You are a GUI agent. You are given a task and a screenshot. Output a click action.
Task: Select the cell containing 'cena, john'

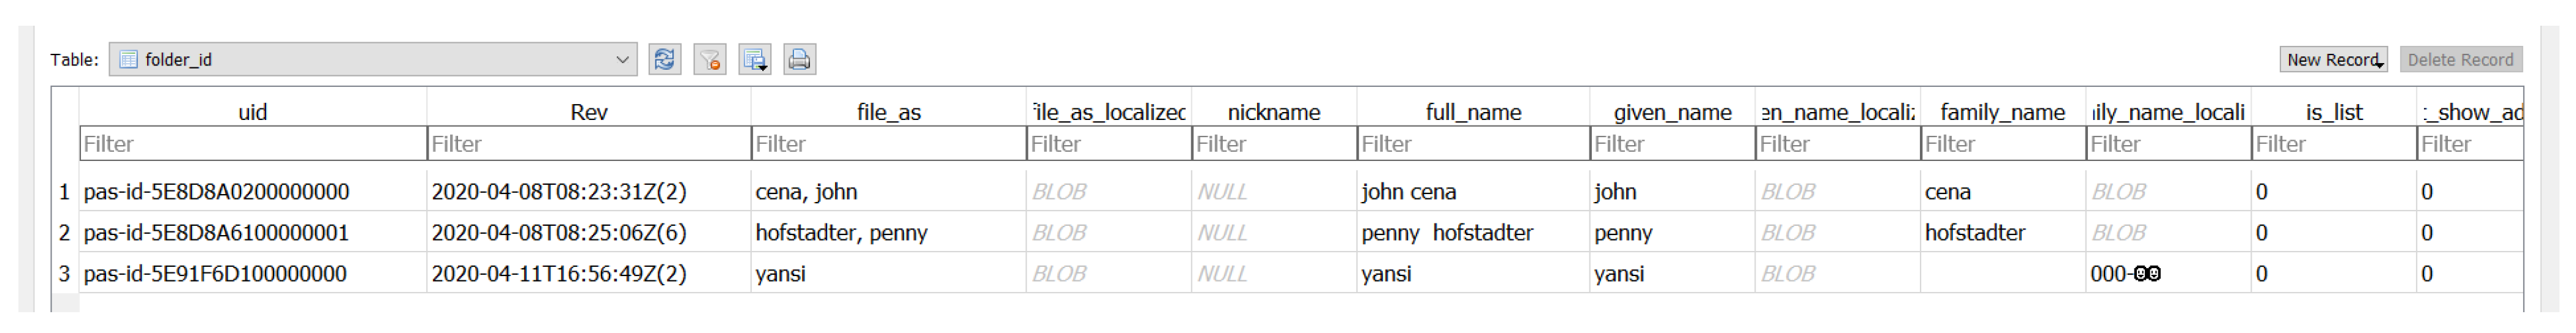coord(806,192)
